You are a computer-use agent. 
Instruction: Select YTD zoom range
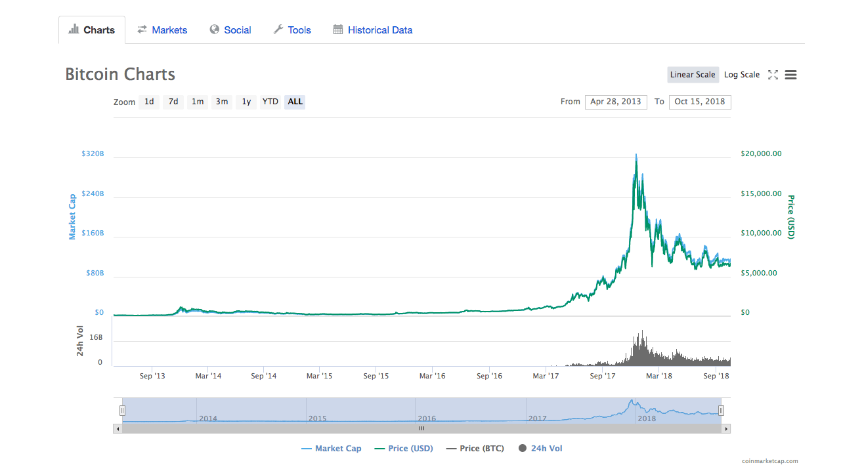tap(270, 102)
